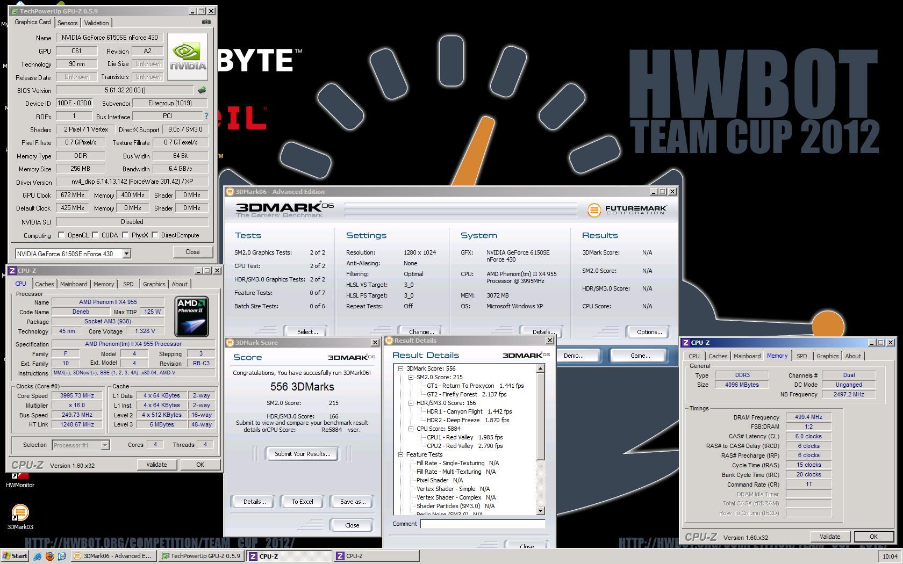Switch to GPU-Z taskbar button
This screenshot has width=903, height=564.
pos(202,556)
